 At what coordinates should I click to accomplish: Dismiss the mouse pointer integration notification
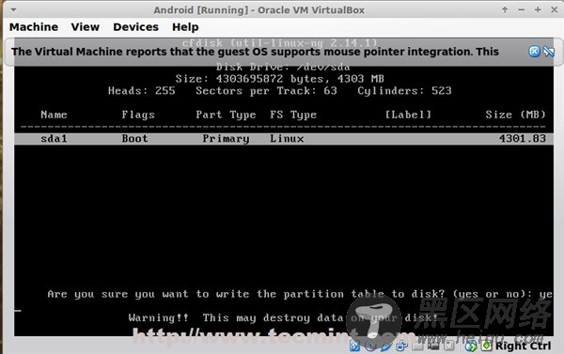(x=534, y=52)
